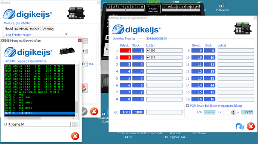
Task: Decrease CV value with down arrow
Action: tap(234, 113)
